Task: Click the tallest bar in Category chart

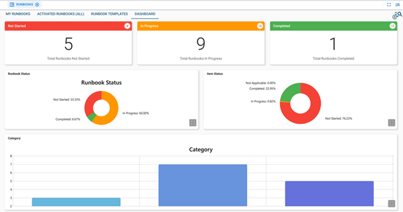Action: tap(203, 185)
